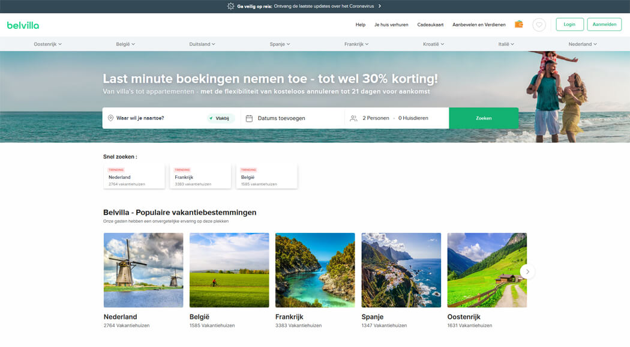
Task: Expand the Nederland dropdown in nav bar
Action: (583, 44)
